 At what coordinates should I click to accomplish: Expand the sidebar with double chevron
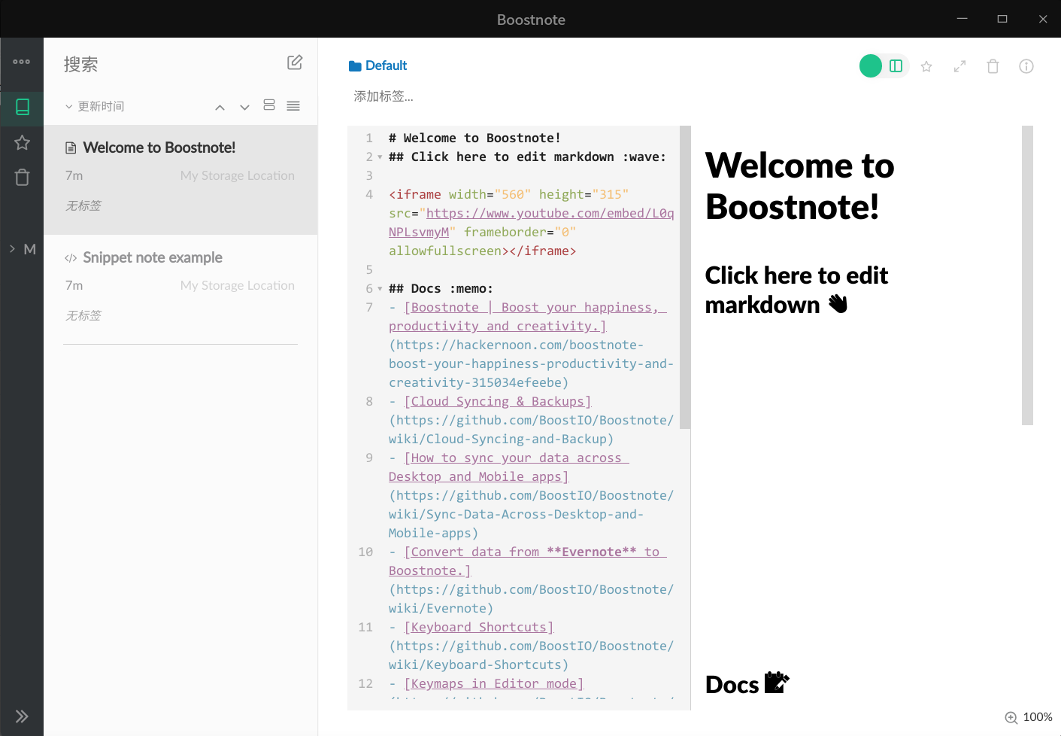(22, 716)
